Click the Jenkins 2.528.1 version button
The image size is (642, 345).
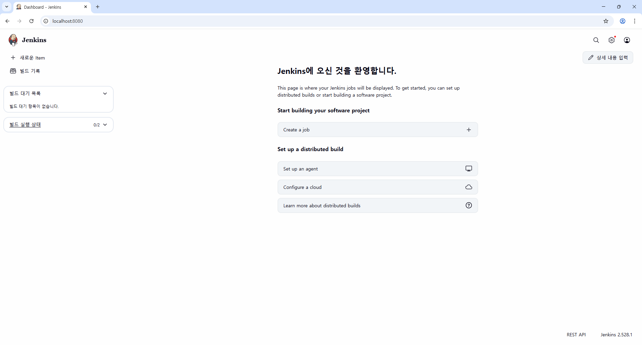click(x=616, y=335)
